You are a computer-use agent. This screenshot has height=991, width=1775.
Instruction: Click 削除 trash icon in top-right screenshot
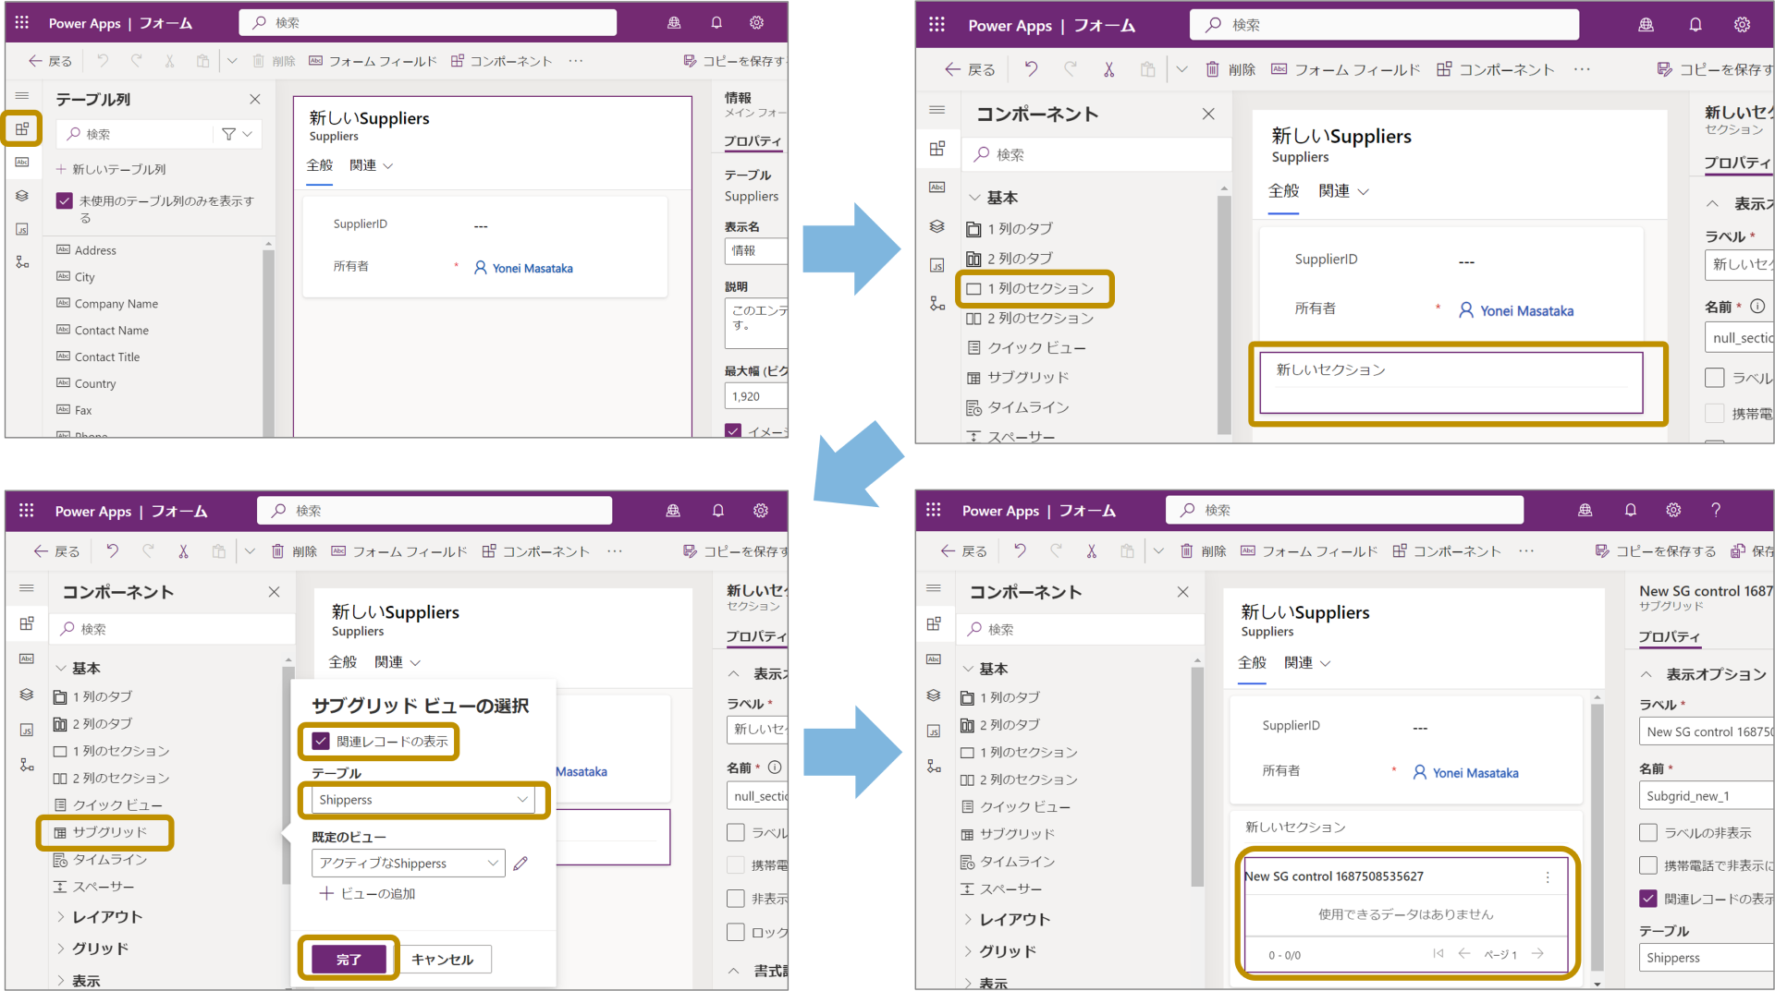pos(1213,69)
